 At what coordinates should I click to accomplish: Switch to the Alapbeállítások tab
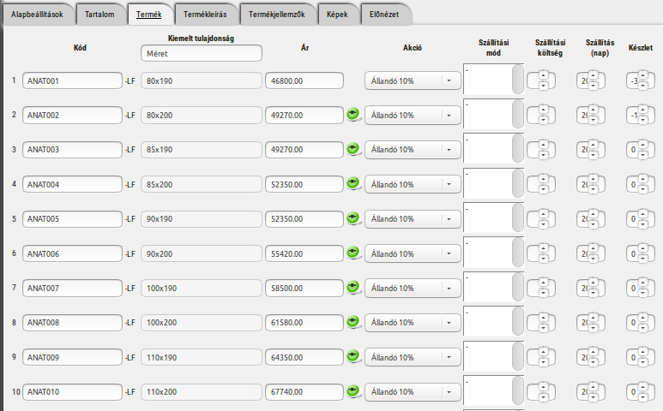coord(37,15)
